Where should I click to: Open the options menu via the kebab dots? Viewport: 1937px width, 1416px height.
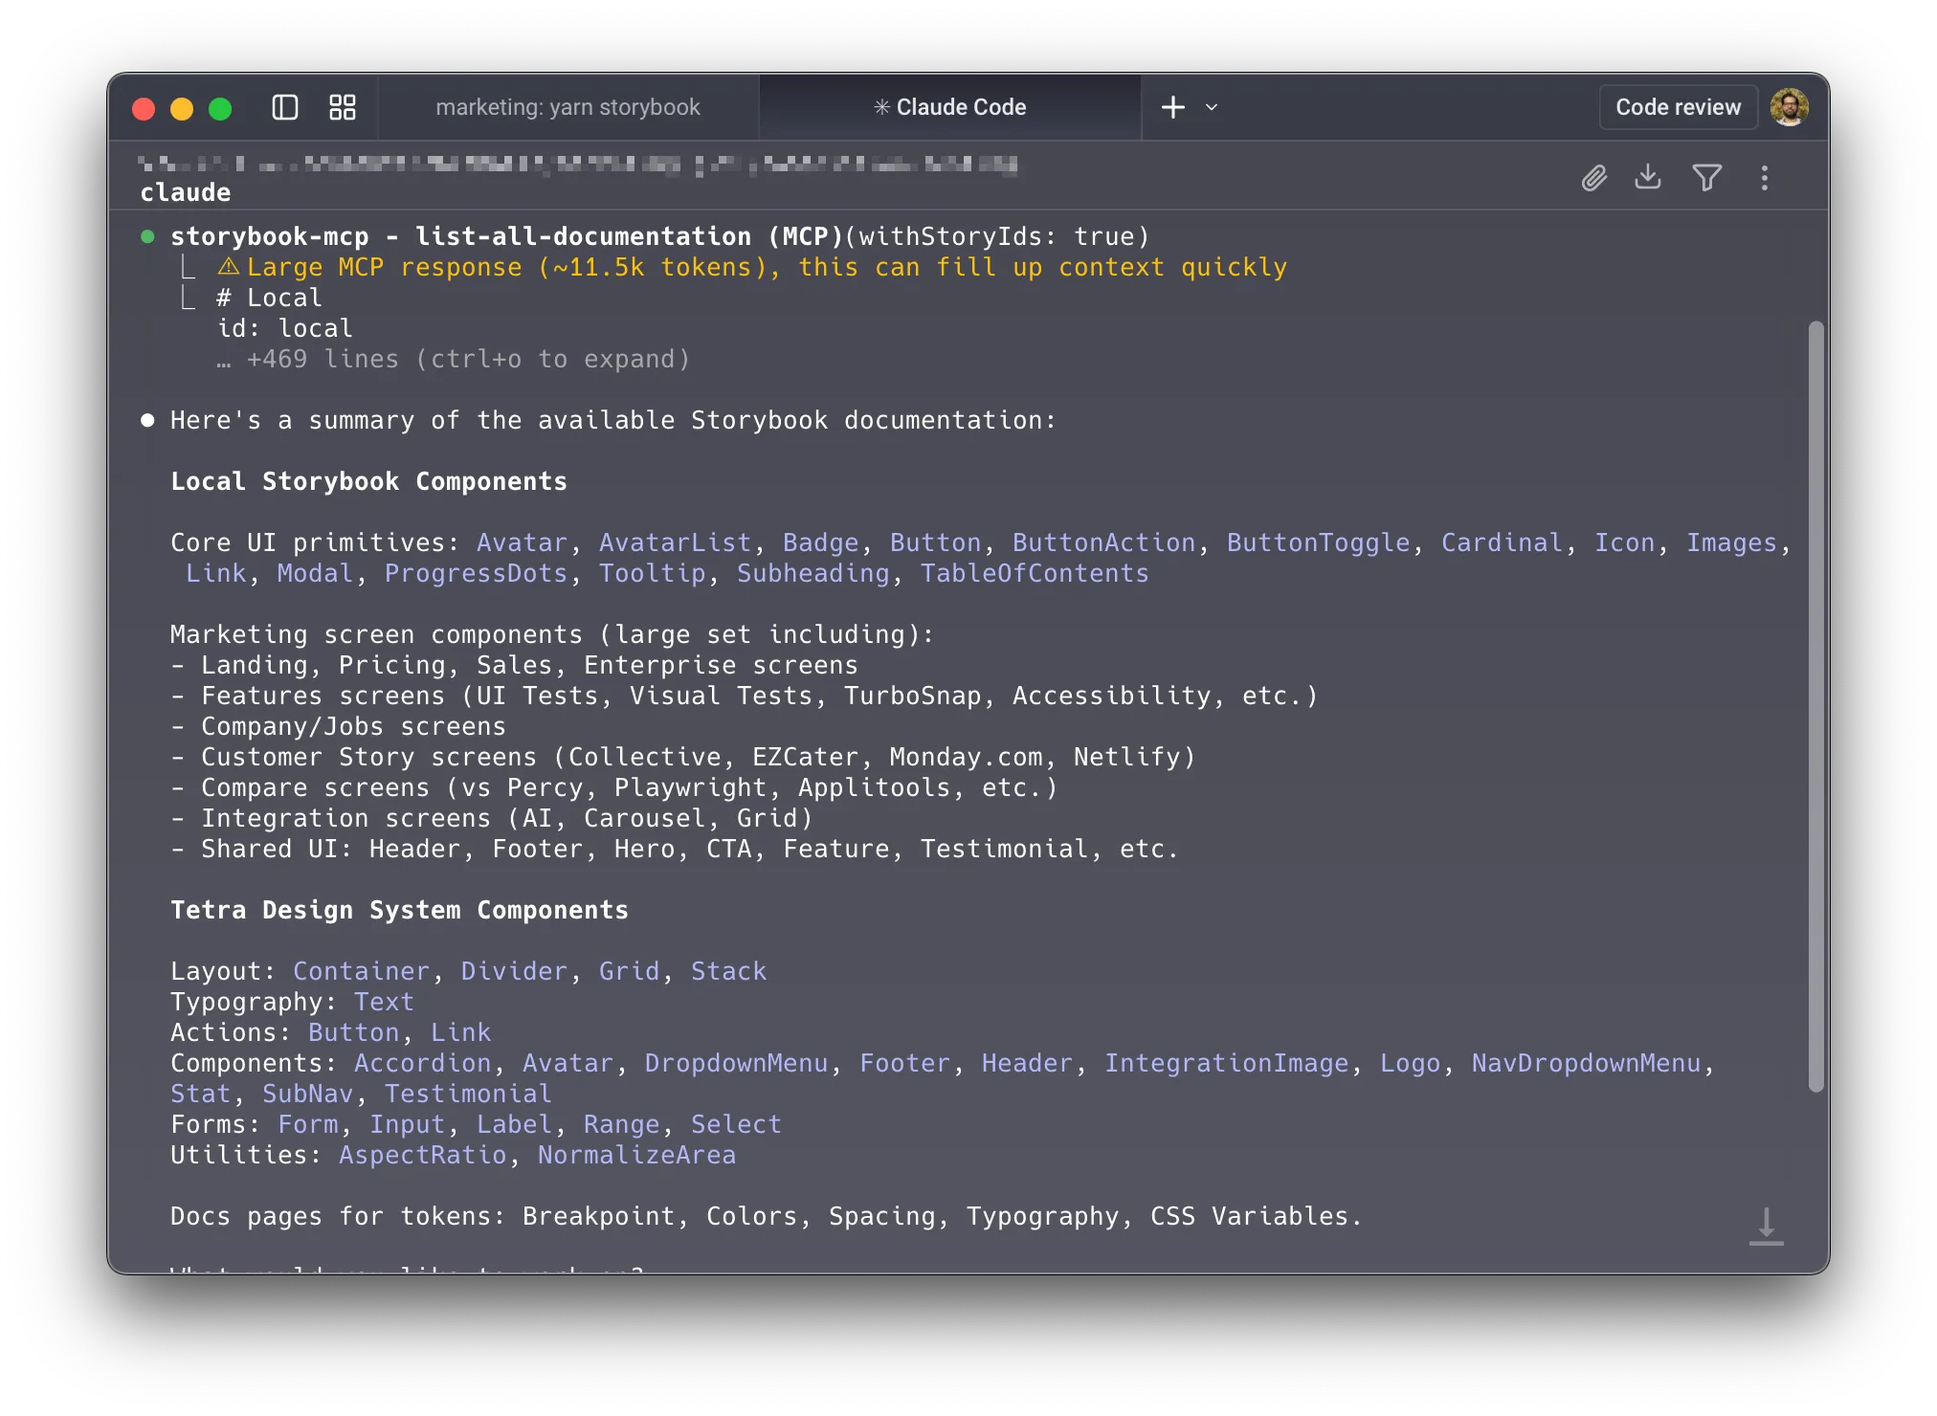point(1765,178)
